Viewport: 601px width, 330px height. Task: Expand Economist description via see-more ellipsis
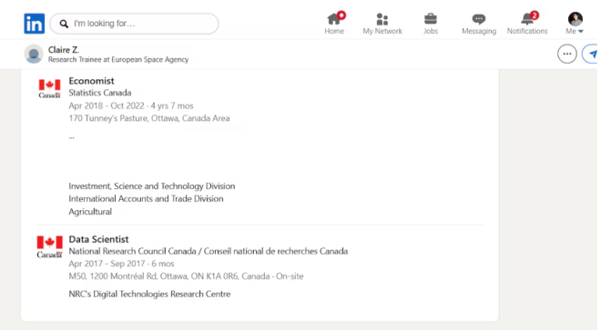point(72,137)
